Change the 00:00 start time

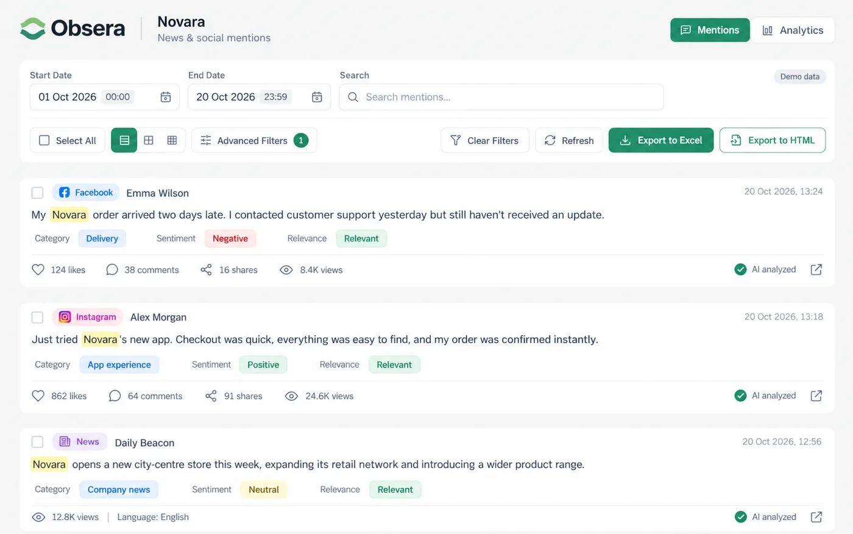(x=118, y=97)
